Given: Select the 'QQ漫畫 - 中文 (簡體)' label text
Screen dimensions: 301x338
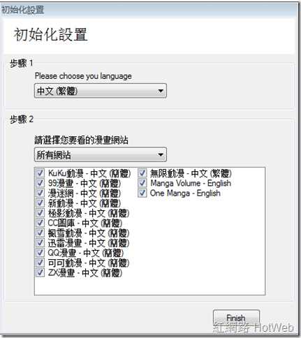Looking at the screenshot, I should pos(85,253).
